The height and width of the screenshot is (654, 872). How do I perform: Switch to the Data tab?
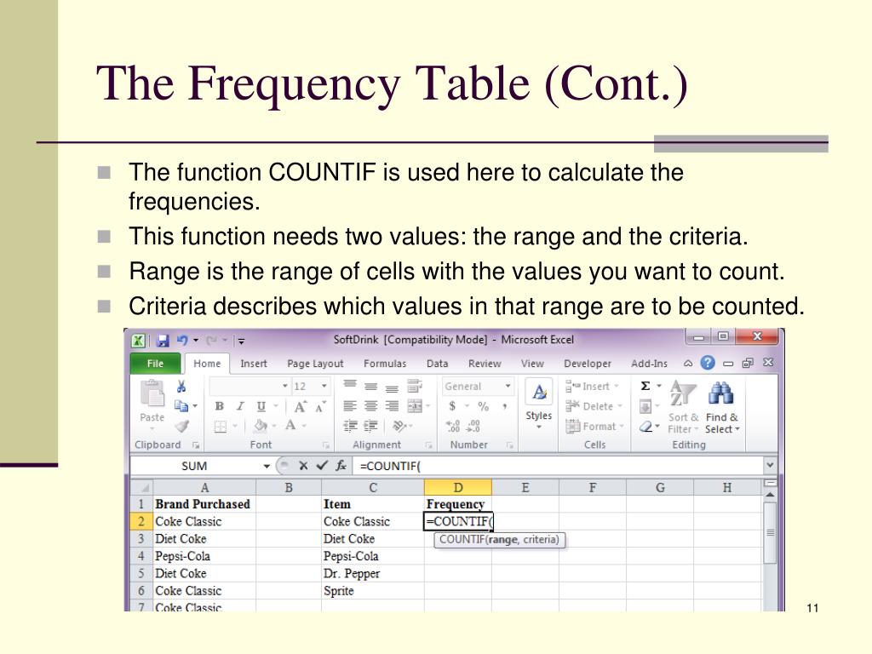pyautogui.click(x=437, y=363)
